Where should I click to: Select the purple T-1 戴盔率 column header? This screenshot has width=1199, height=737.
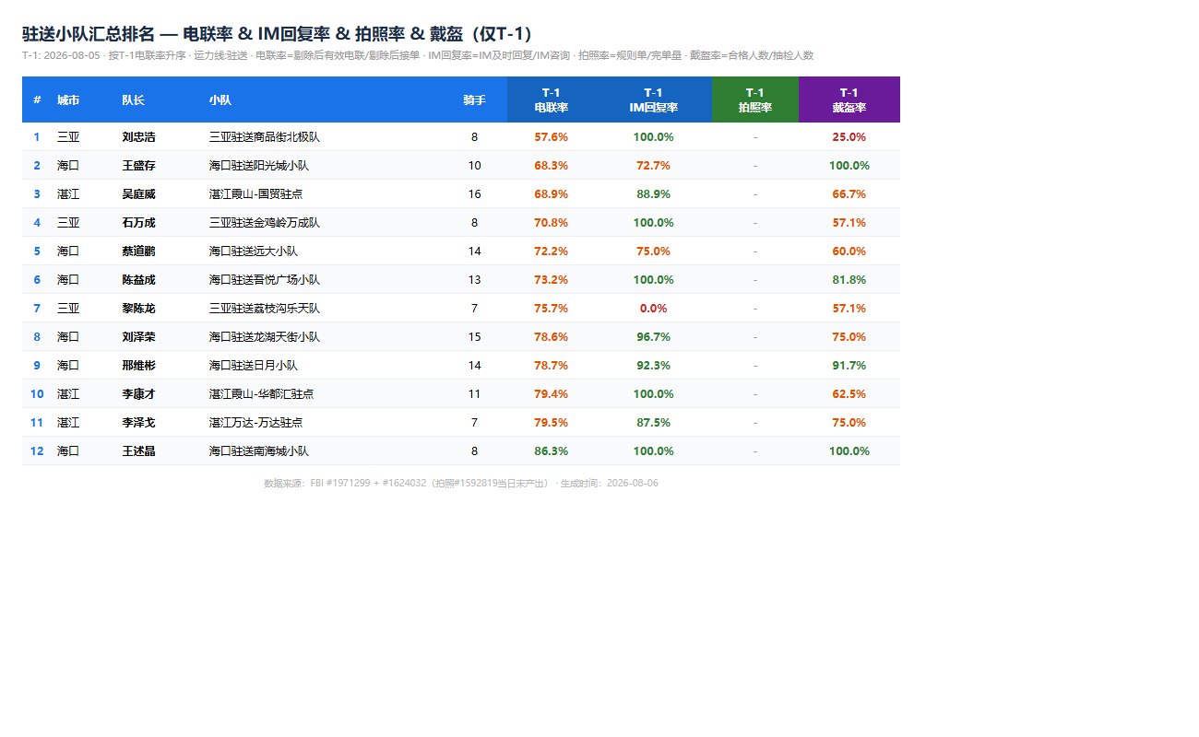[849, 99]
